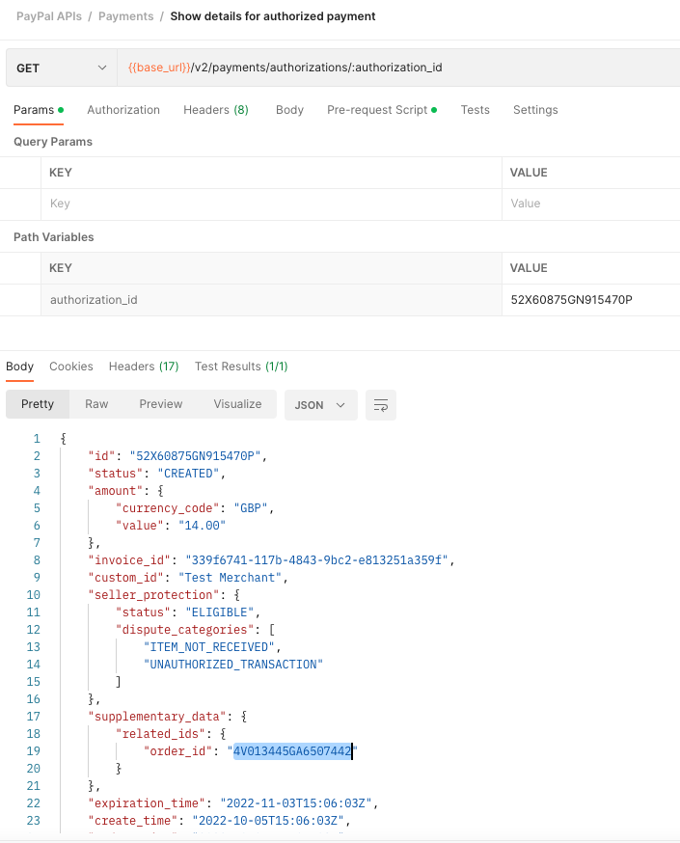This screenshot has width=680, height=843.
Task: Click the "dispute_categories" key
Action: [185, 630]
